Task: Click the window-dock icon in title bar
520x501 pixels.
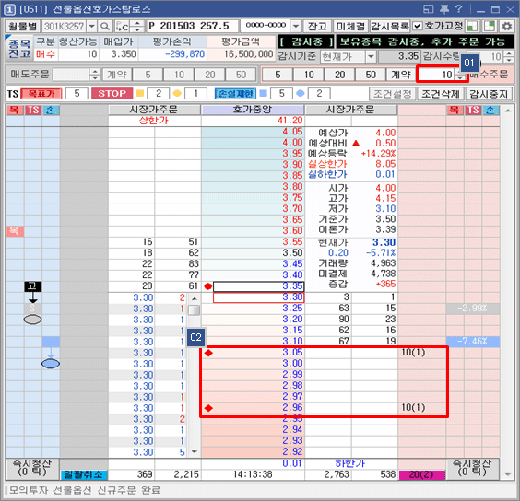Action: 429,9
